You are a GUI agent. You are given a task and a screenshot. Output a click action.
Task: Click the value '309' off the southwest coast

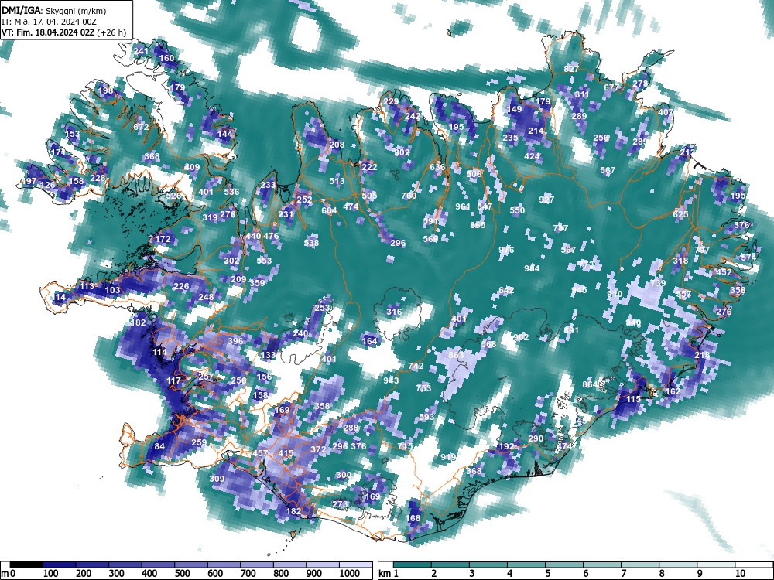(217, 479)
